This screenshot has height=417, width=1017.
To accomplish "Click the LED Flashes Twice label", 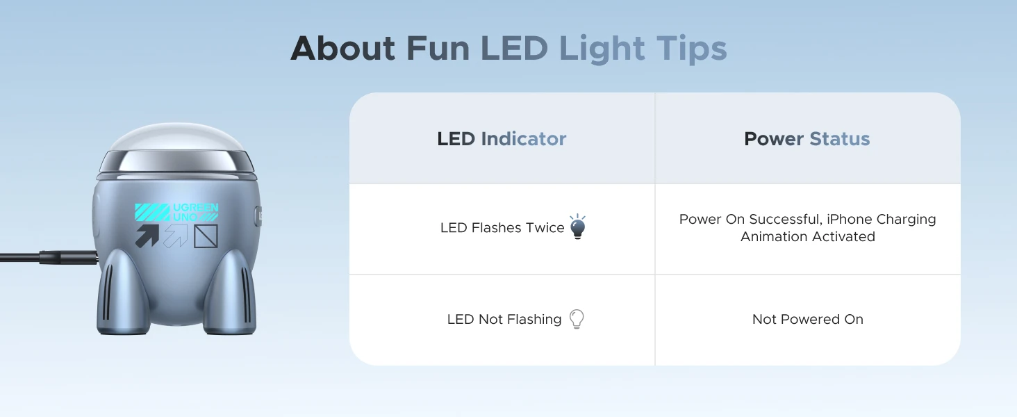I will (x=502, y=228).
